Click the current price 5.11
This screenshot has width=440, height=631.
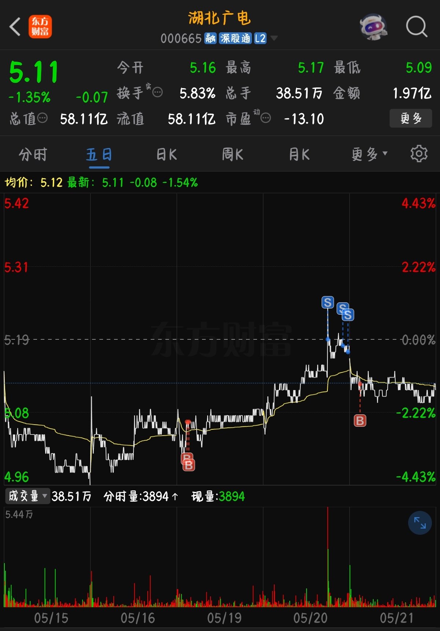(x=34, y=72)
